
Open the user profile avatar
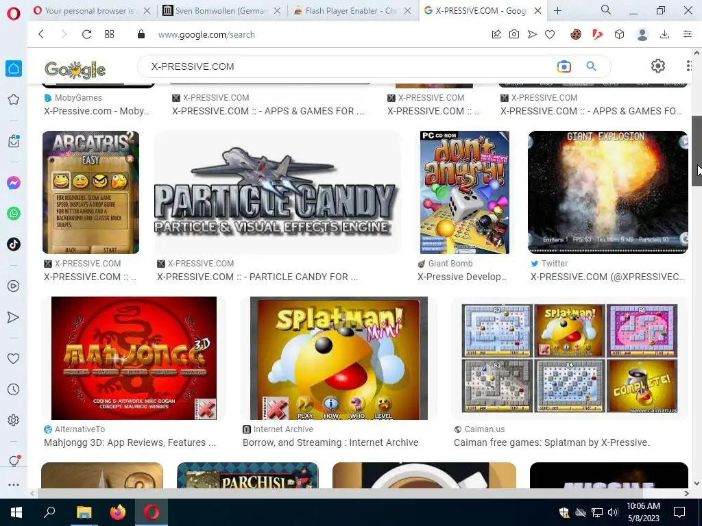[642, 34]
